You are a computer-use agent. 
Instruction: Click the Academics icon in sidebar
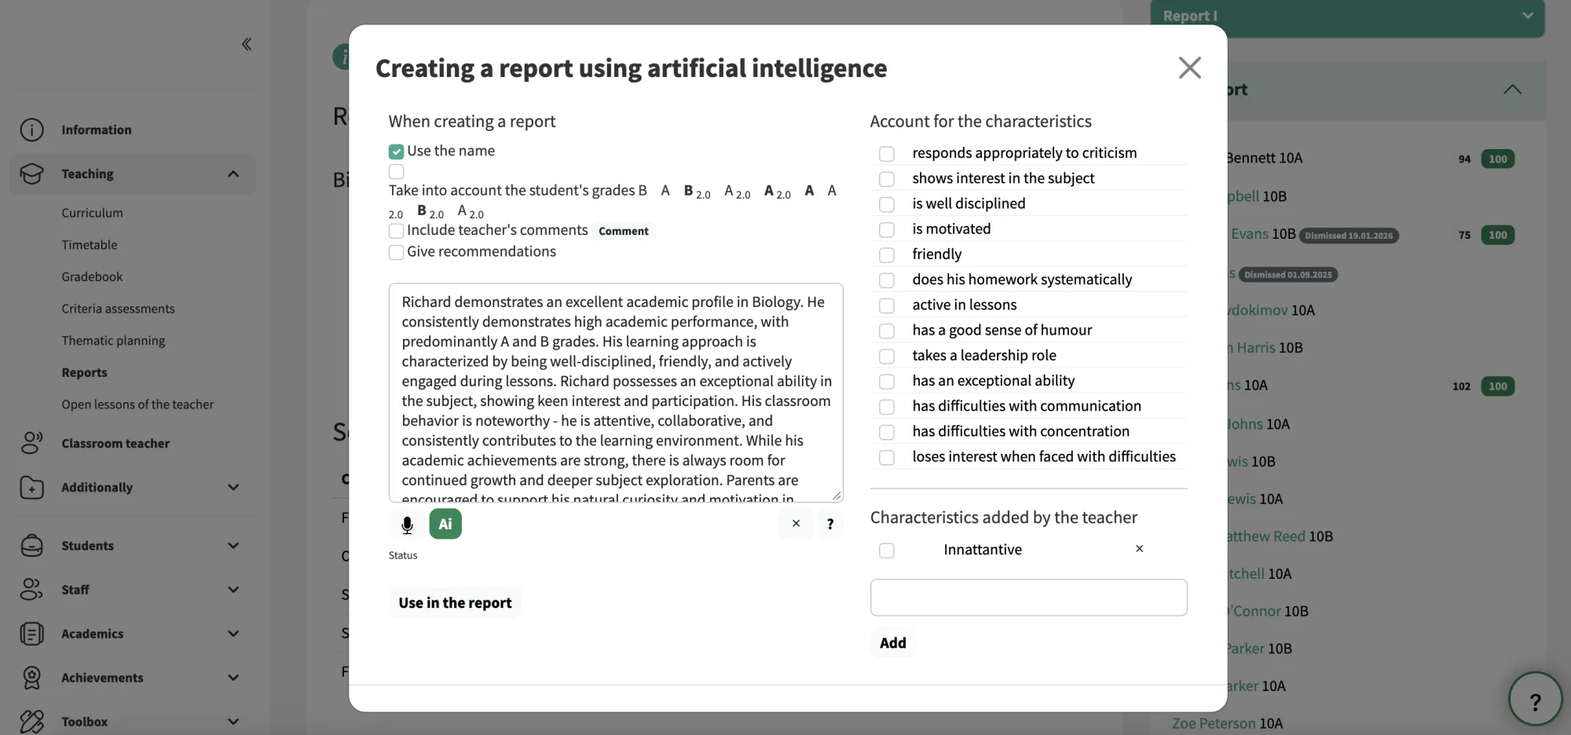coord(31,633)
